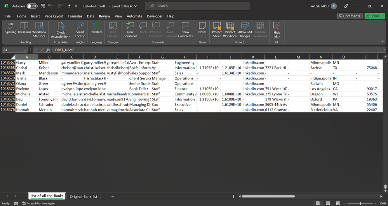Click the pen icon in the title bar

click(x=346, y=6)
